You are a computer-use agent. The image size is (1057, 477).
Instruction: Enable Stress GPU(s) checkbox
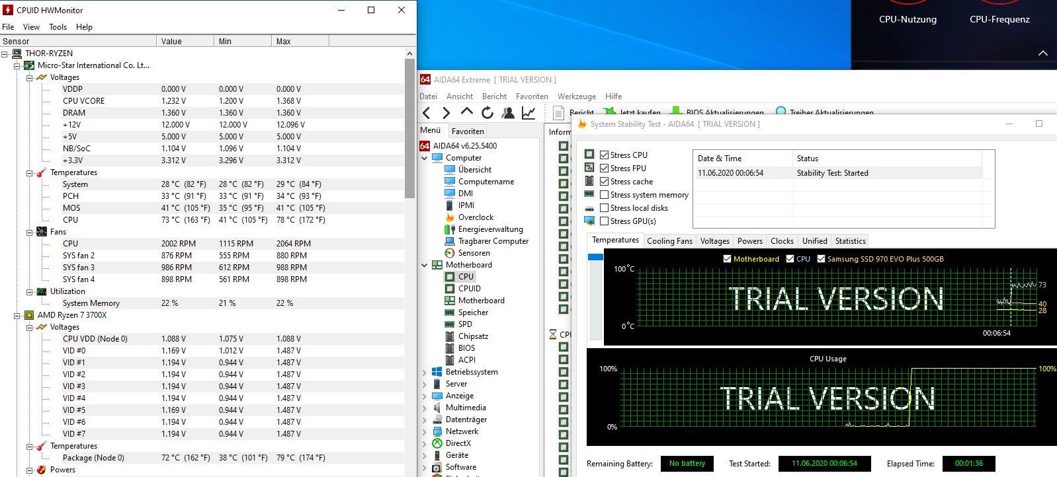pyautogui.click(x=604, y=221)
